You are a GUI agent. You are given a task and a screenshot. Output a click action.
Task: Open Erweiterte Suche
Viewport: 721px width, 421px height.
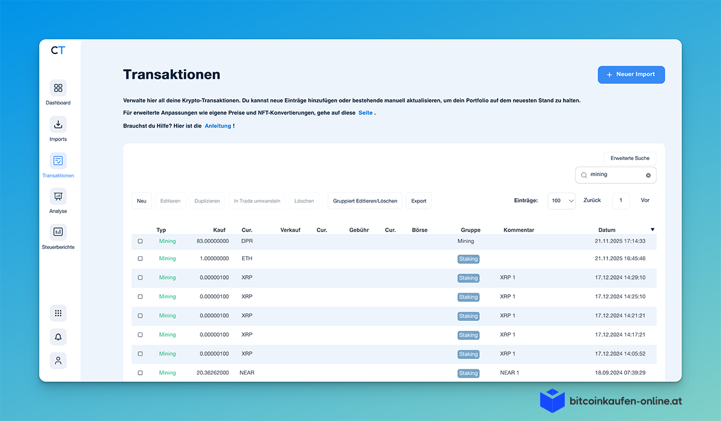coord(630,158)
